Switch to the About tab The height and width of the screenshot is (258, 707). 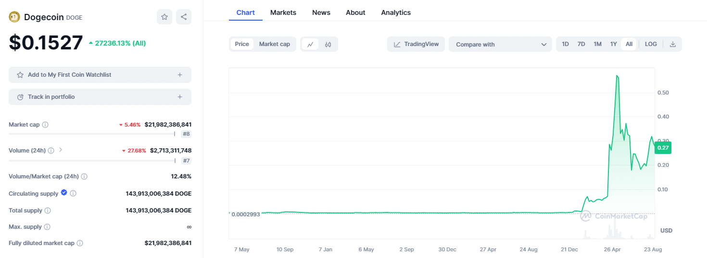coord(355,12)
